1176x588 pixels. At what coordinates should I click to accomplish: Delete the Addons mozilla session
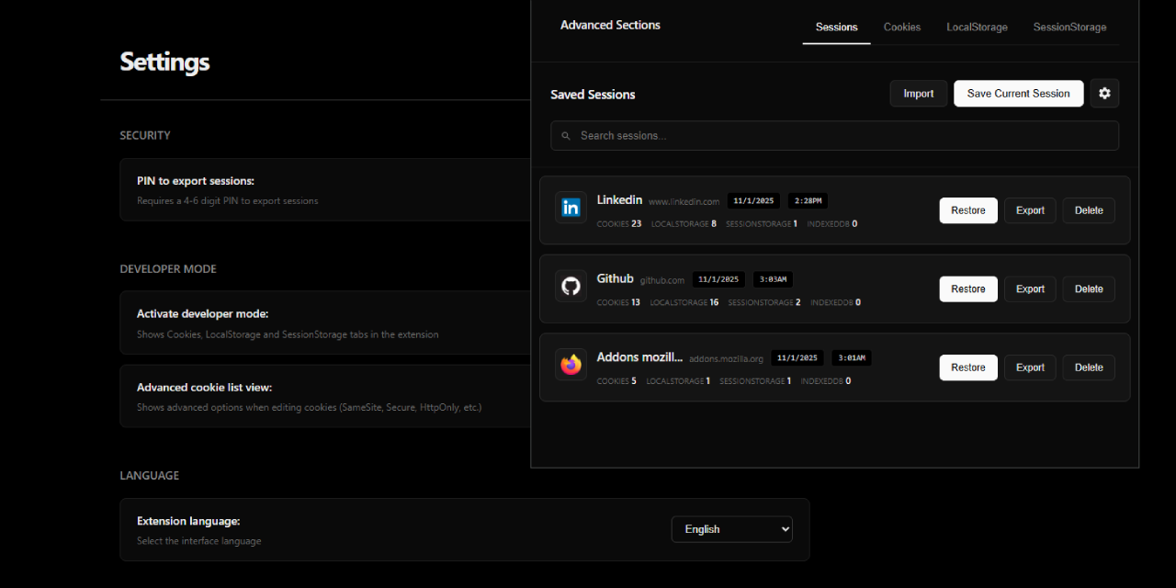click(x=1089, y=367)
